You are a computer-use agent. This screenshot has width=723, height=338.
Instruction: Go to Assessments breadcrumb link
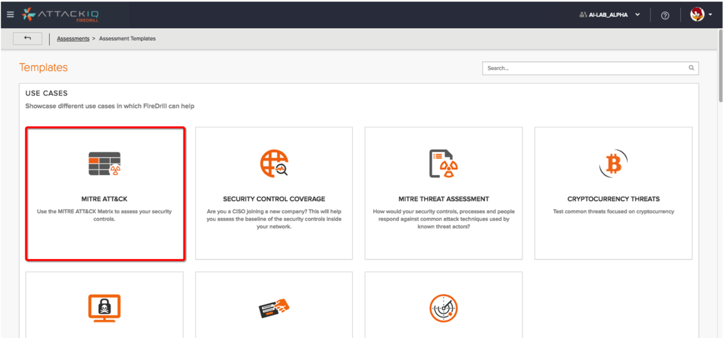(x=73, y=38)
